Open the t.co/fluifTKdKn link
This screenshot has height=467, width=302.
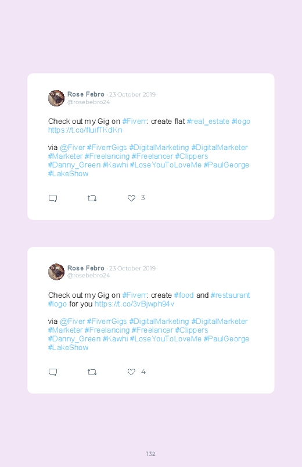pos(85,130)
